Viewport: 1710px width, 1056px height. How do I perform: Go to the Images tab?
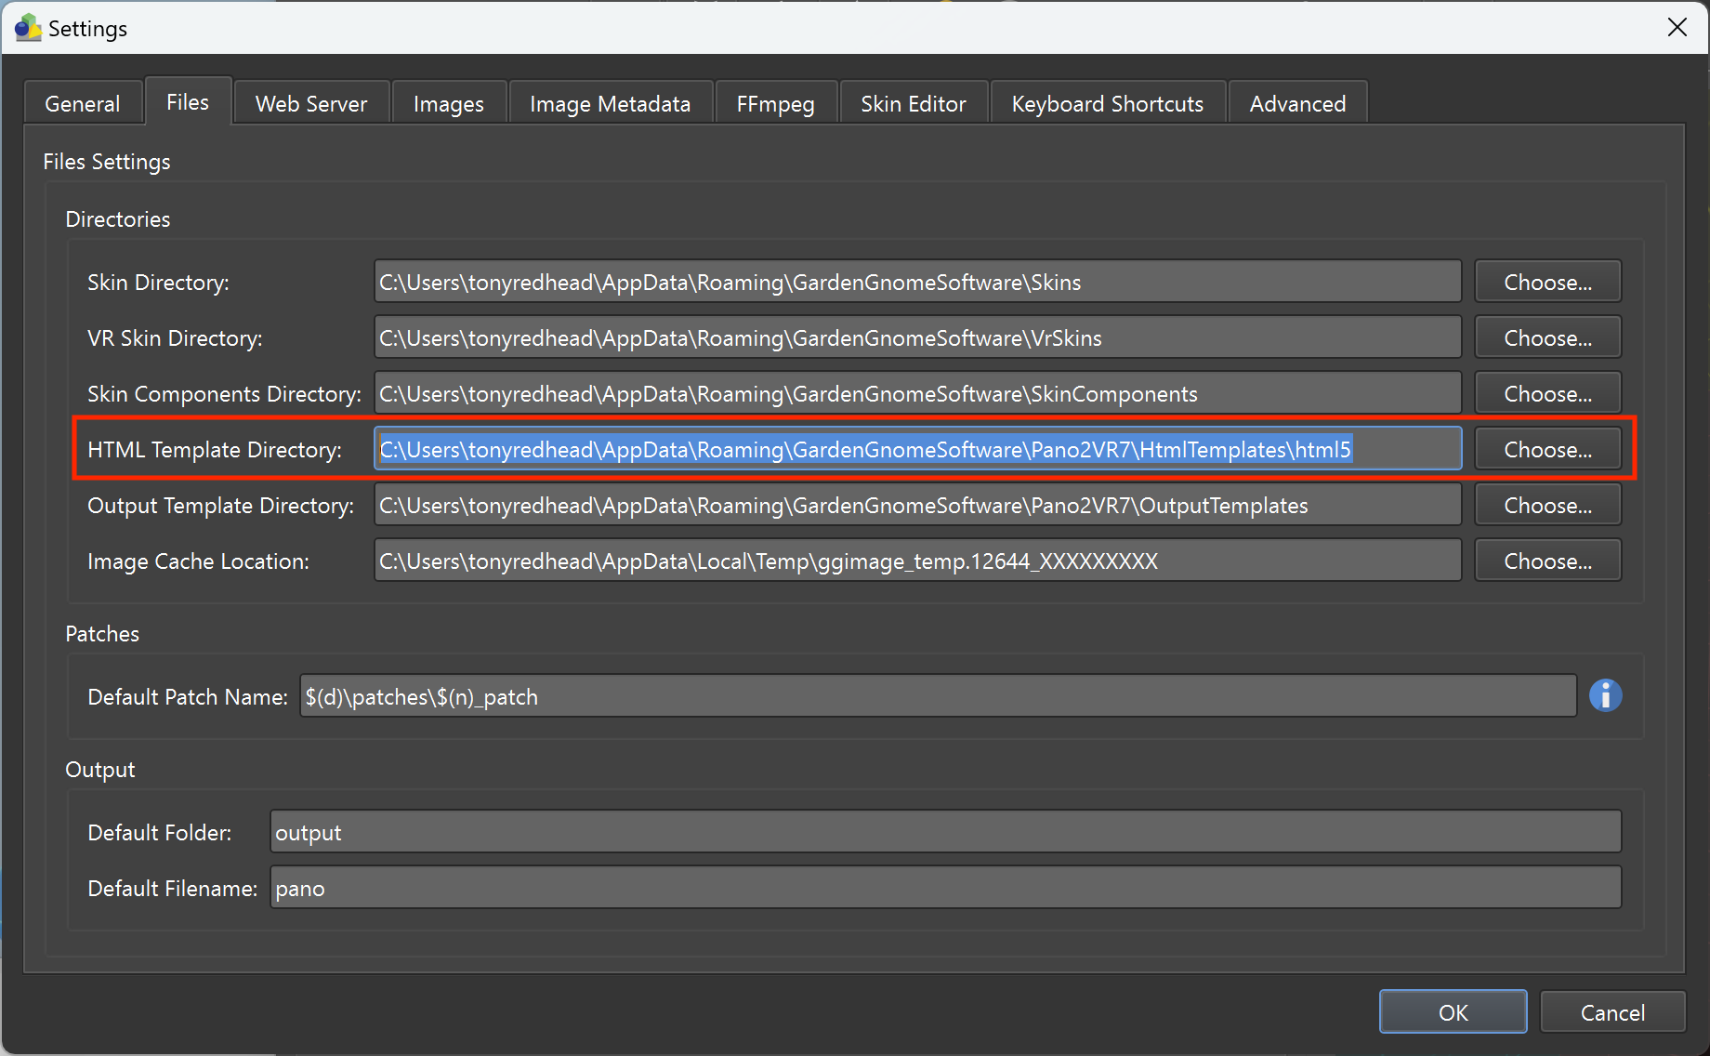point(449,103)
